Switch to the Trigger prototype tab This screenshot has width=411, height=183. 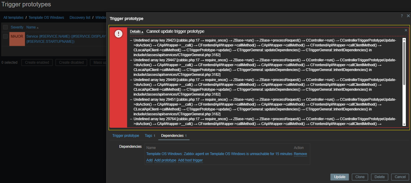point(126,136)
